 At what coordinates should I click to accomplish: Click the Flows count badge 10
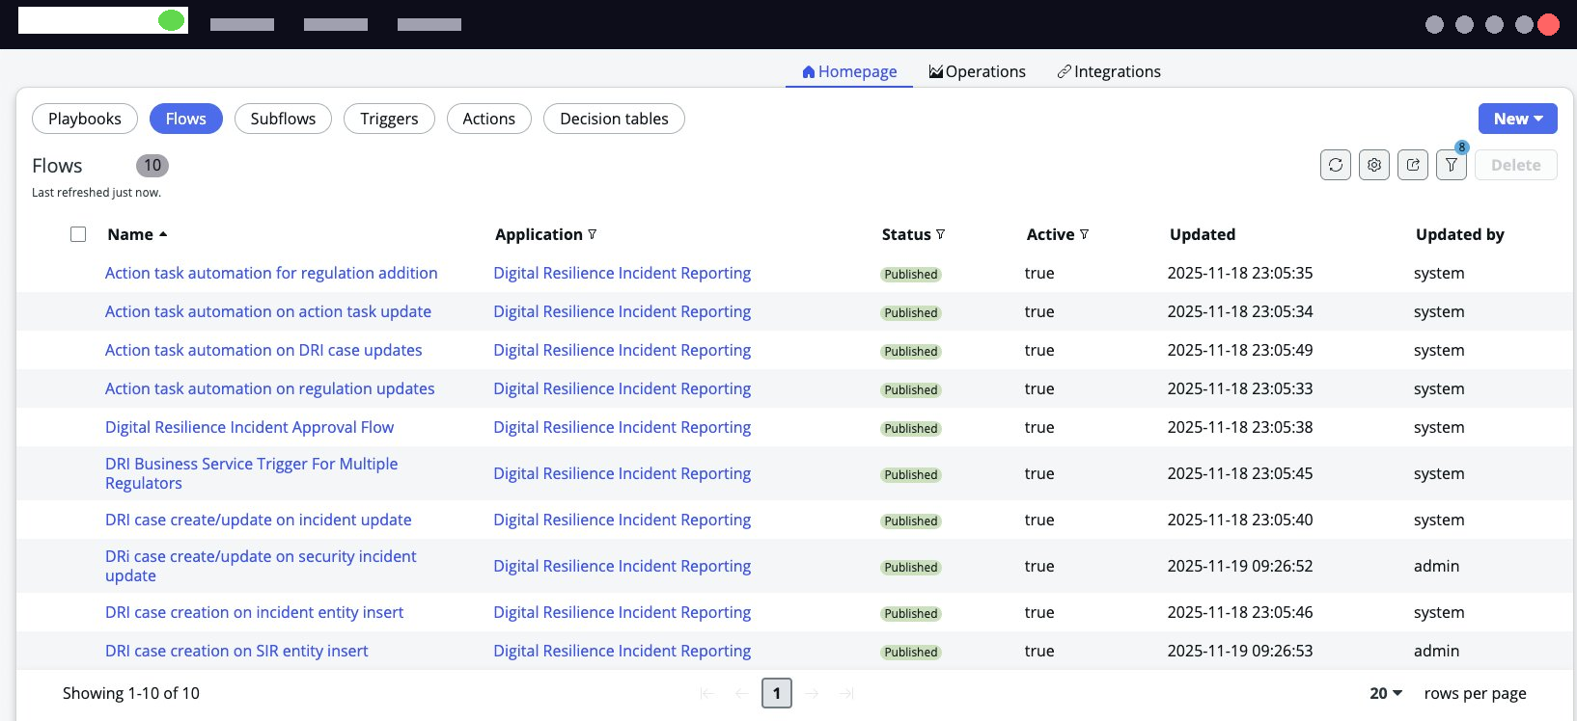pos(152,166)
